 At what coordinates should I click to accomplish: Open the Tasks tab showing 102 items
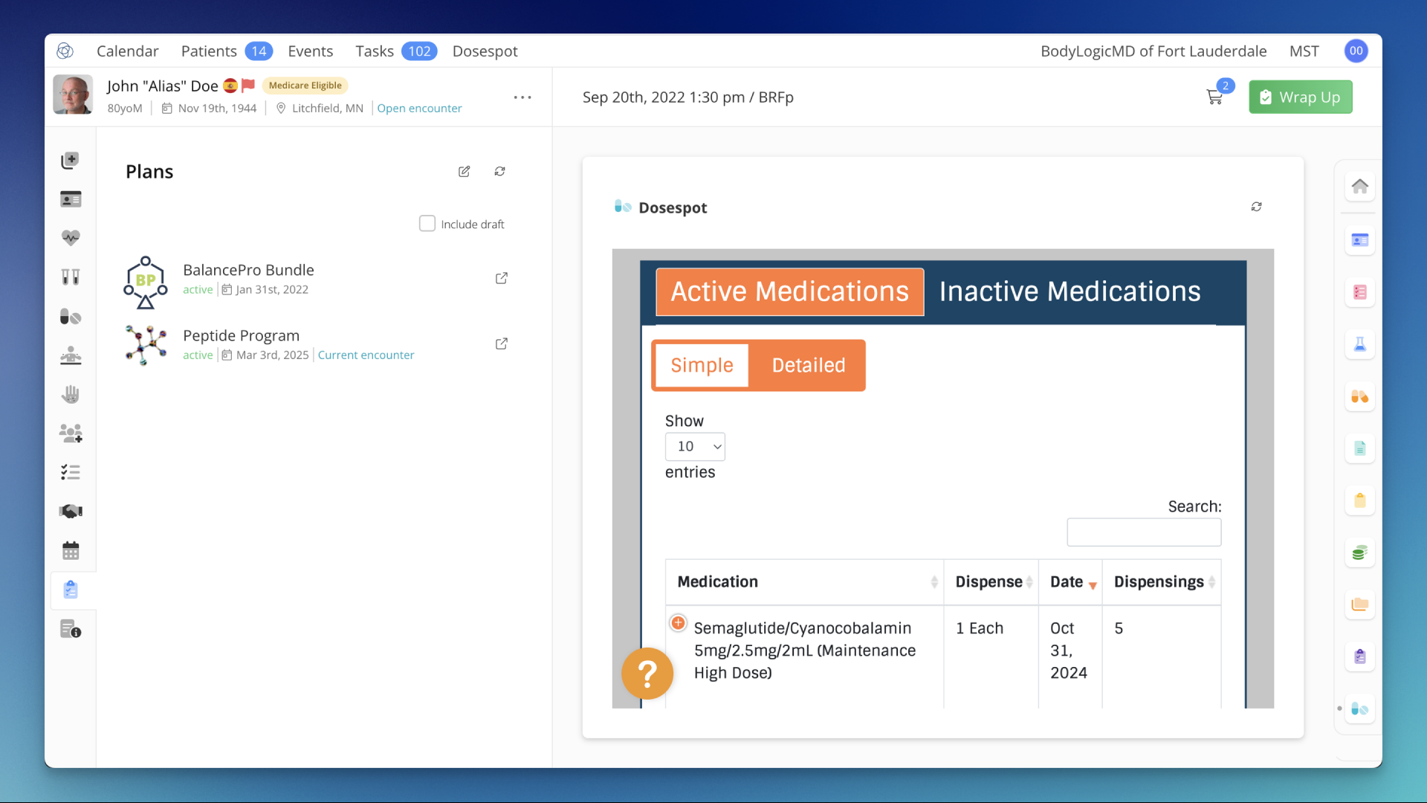[375, 51]
